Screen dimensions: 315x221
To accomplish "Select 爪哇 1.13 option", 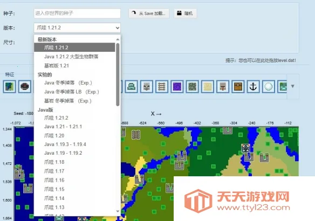I will 74,208.
